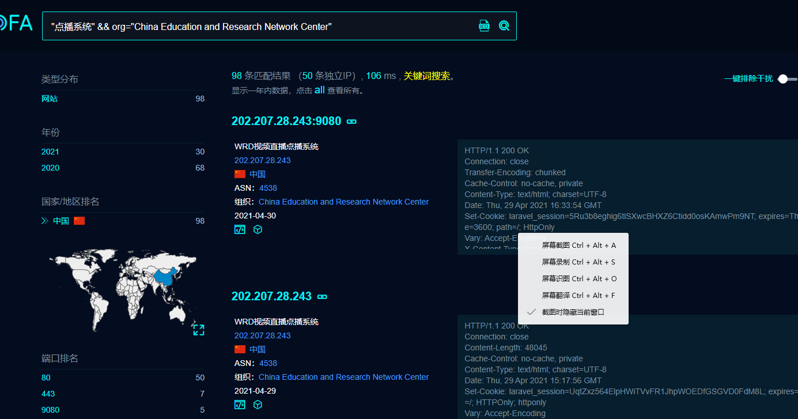Screen dimensions: 798x419
Task: Click the 关键词搜索 link
Action: click(427, 76)
